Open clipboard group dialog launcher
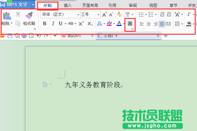This screenshot has height=131, width=197. pos(35,29)
